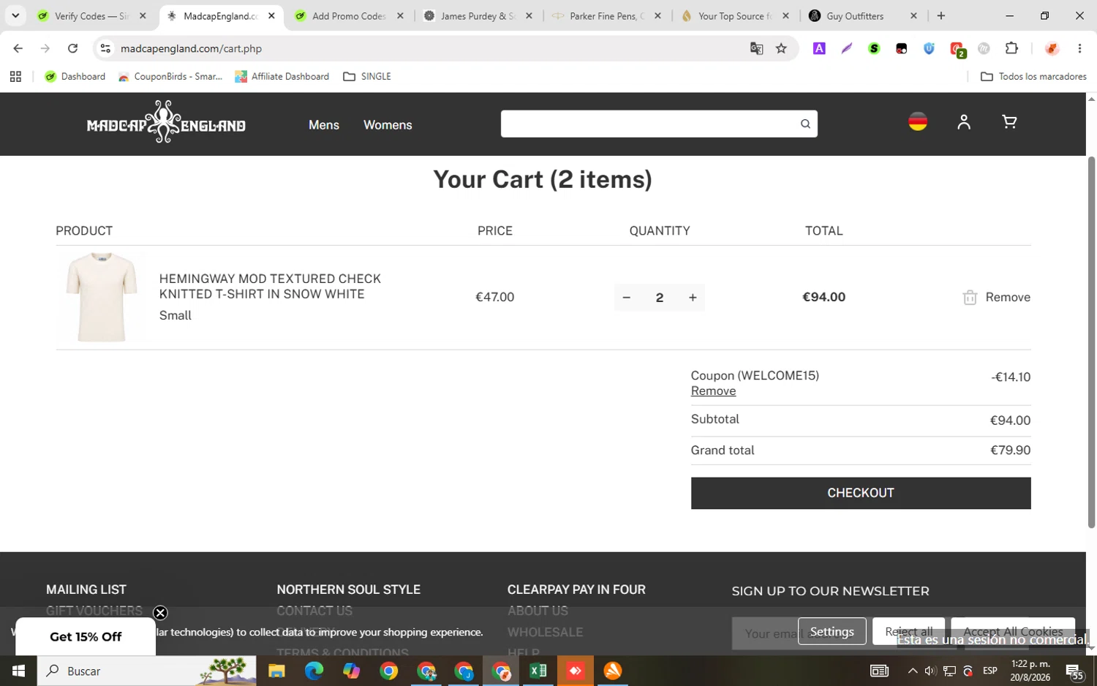This screenshot has height=686, width=1097.
Task: Remove the Hemingway T-shirt from cart
Action: pos(1008,297)
